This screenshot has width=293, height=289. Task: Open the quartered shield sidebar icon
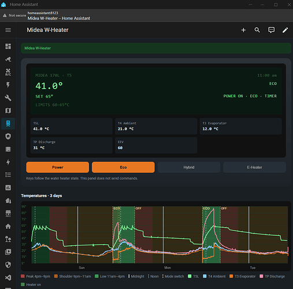(8, 265)
